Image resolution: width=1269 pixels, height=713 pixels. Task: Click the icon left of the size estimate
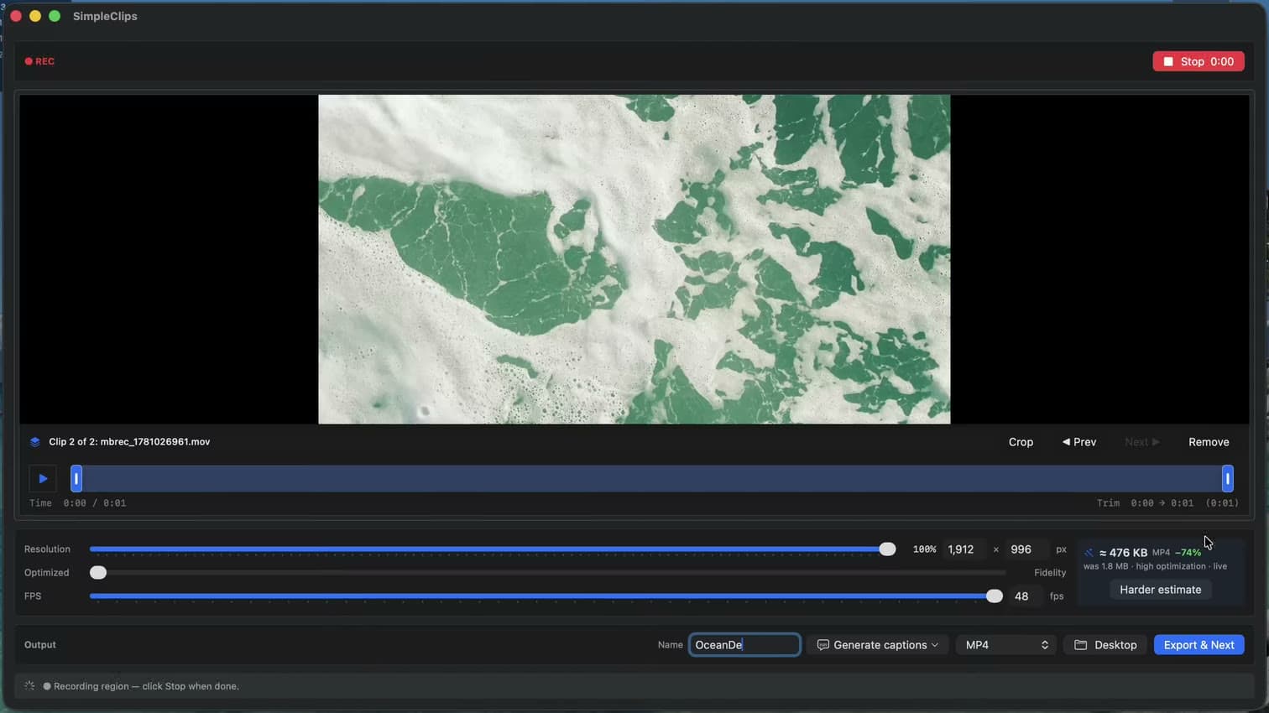click(x=1089, y=553)
